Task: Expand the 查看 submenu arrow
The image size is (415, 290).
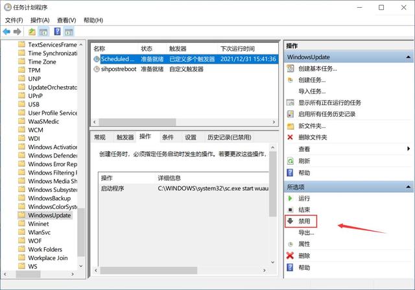Action: click(x=409, y=149)
